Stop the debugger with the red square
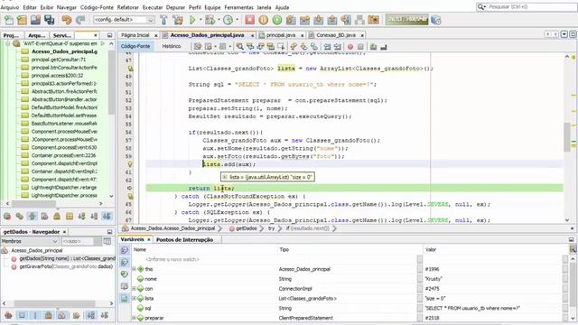Image resolution: width=578 pixels, height=325 pixels. pyautogui.click(x=249, y=20)
